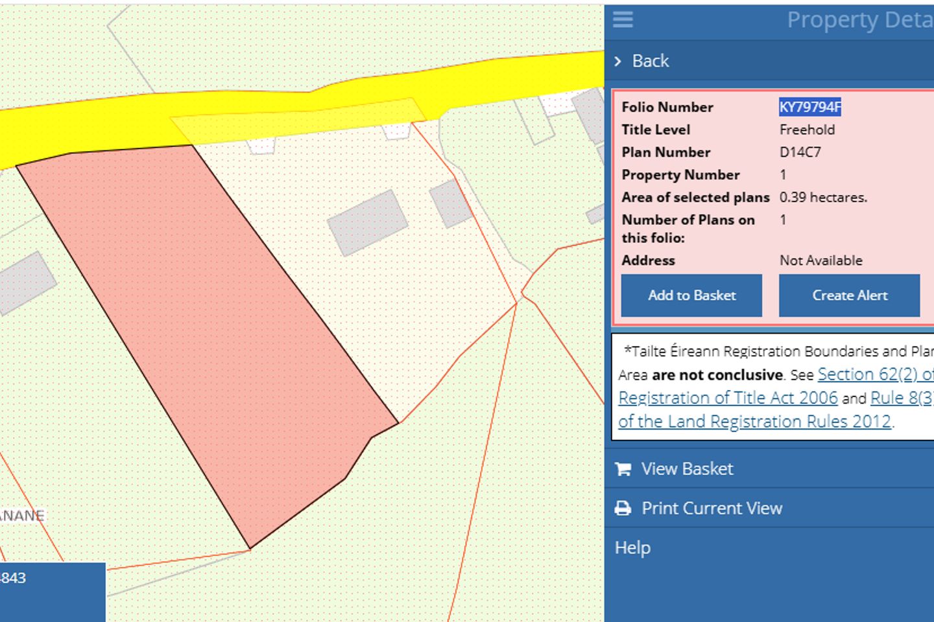Go back using the Back label
The height and width of the screenshot is (622, 934).
(651, 61)
